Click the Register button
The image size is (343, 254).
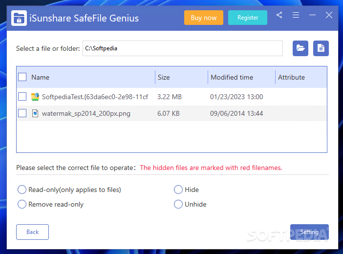[x=248, y=18]
